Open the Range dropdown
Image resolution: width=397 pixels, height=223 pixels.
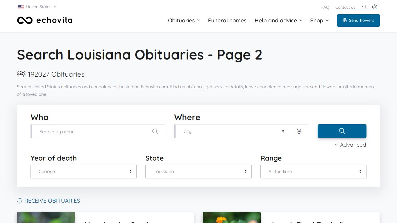313,171
